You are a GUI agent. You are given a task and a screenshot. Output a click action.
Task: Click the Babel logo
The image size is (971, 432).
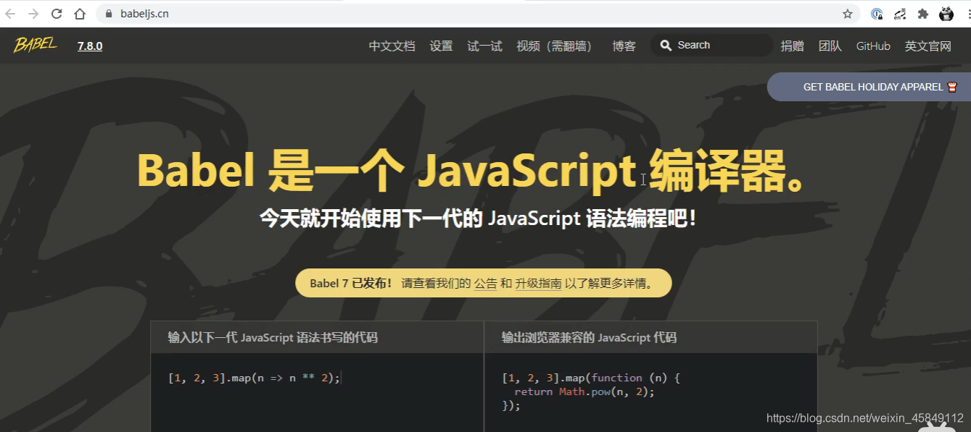coord(35,45)
